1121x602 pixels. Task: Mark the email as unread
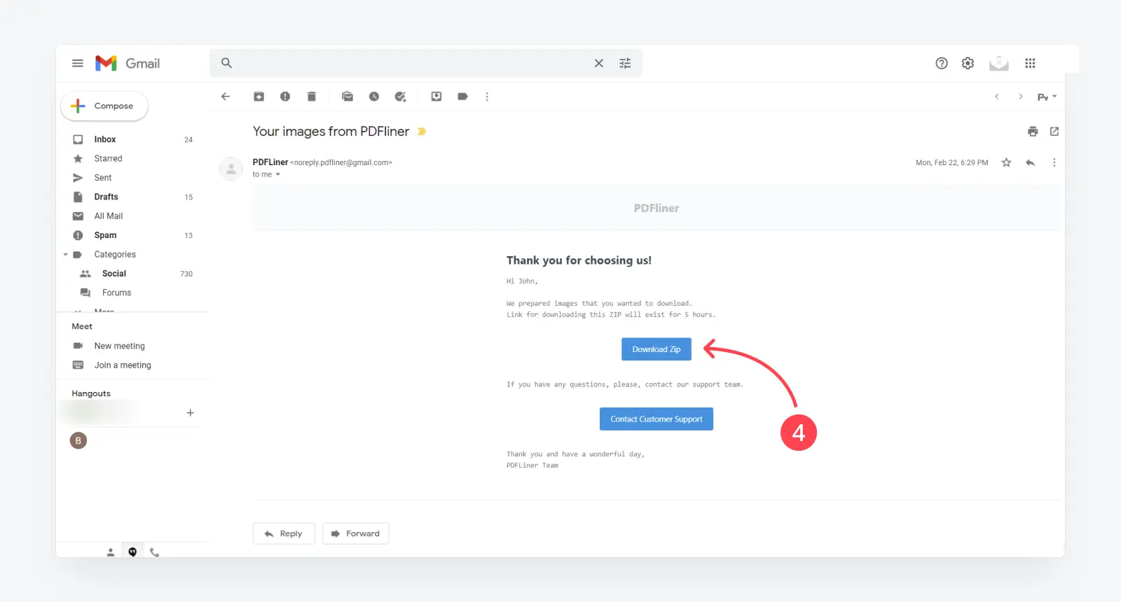point(348,97)
